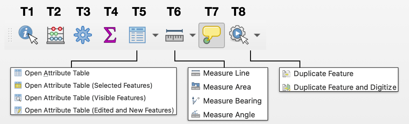The height and width of the screenshot is (124, 409).
Task: Pick the Measure Bearing option
Action: (x=232, y=101)
